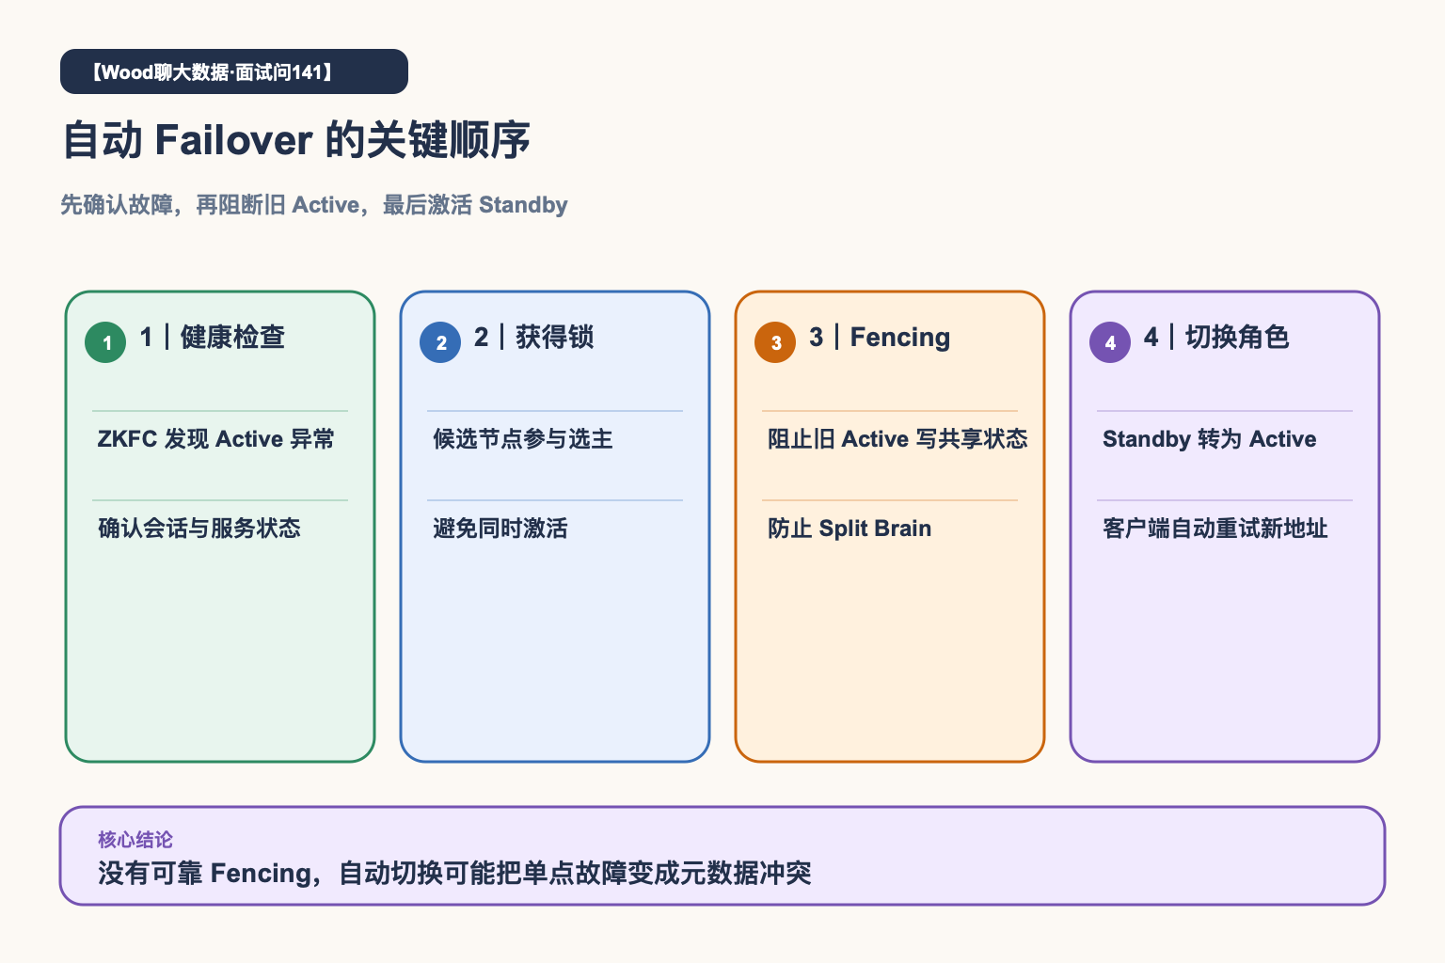This screenshot has width=1445, height=963.
Task: Click the text ZKFC 发现 Active 异常
Action: [x=216, y=439]
